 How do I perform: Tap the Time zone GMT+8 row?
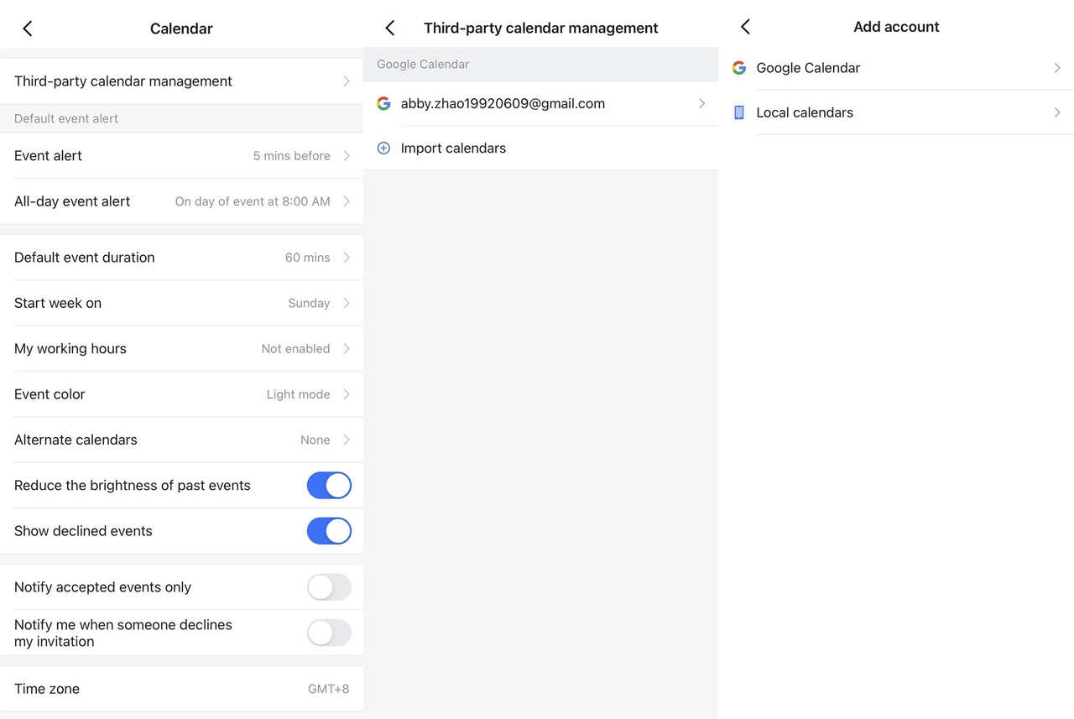click(x=181, y=689)
